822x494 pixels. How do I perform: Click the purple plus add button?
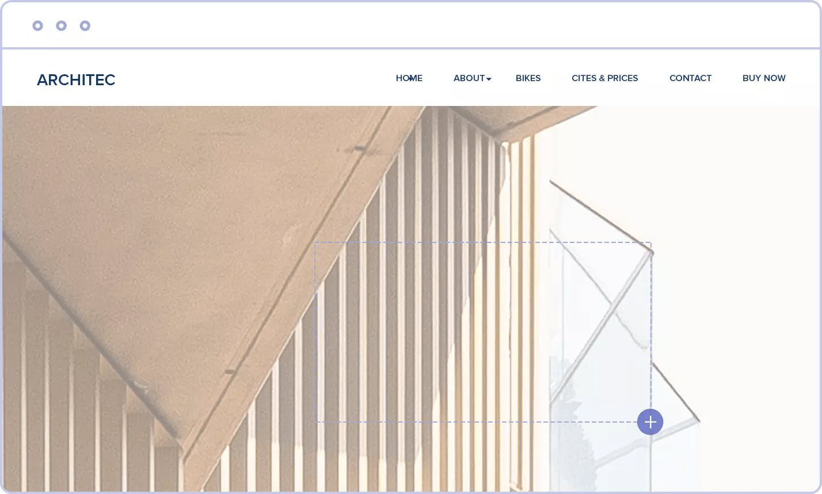click(650, 422)
